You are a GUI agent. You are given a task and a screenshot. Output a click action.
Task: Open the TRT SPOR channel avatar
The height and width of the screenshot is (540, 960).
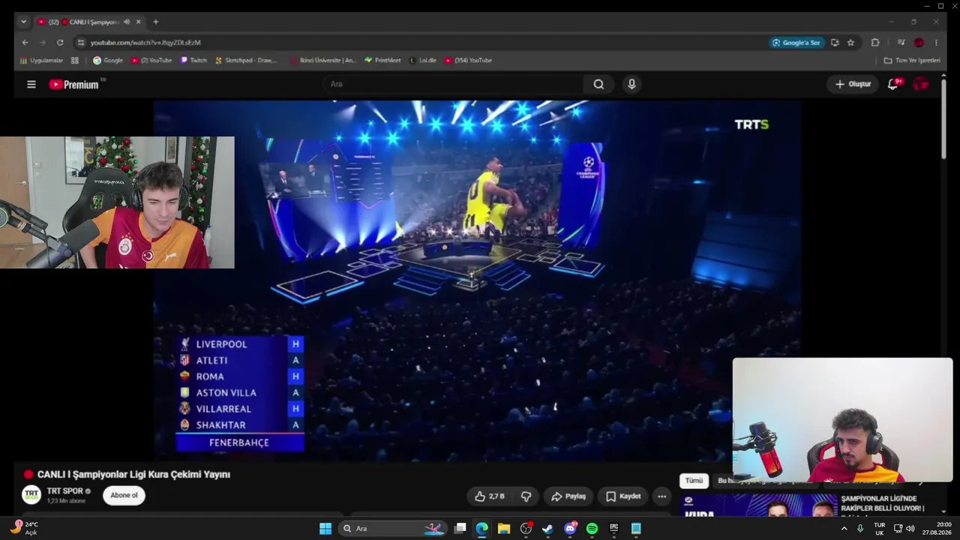pyautogui.click(x=31, y=495)
